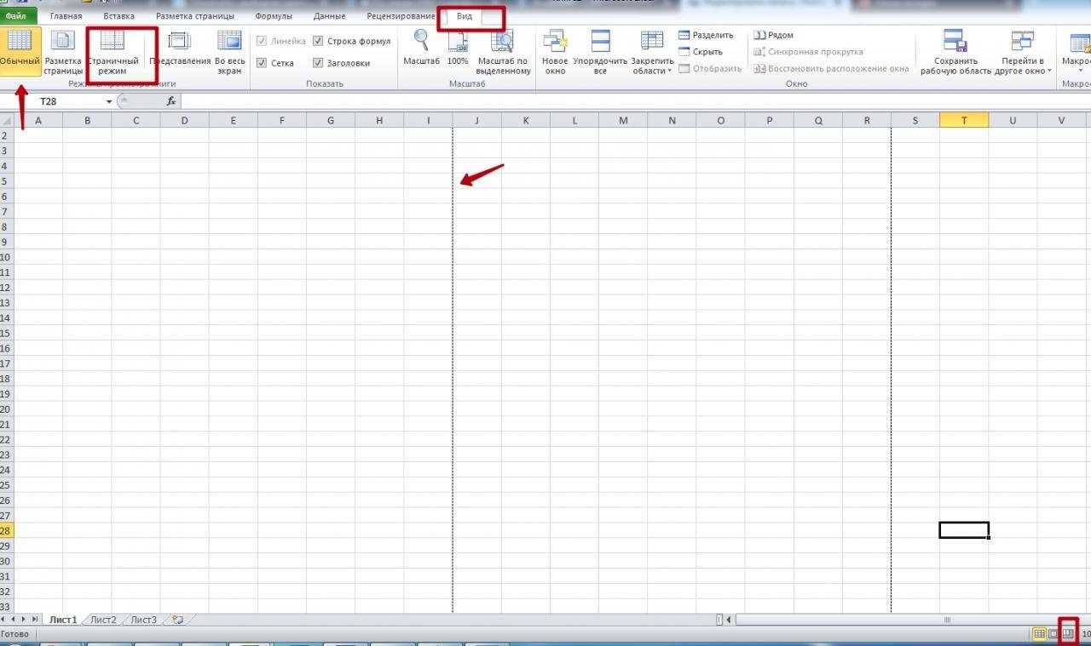Image resolution: width=1091 pixels, height=646 pixels.
Task: Insert new worksheet tab icon
Action: (177, 620)
